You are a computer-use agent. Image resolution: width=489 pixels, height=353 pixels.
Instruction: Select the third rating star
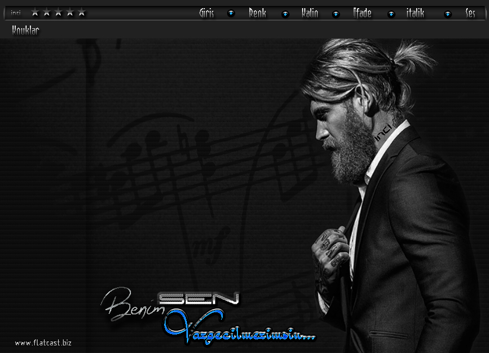[x=58, y=12]
